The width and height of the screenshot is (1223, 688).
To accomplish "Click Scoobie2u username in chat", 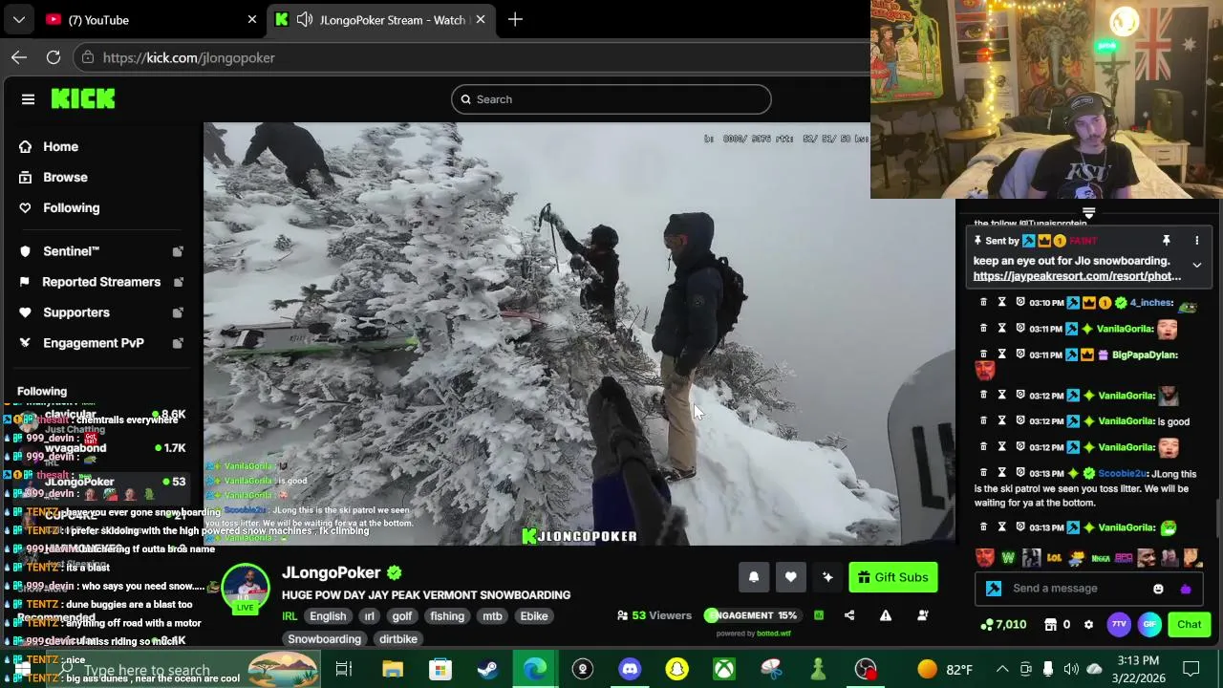I will click(1121, 473).
